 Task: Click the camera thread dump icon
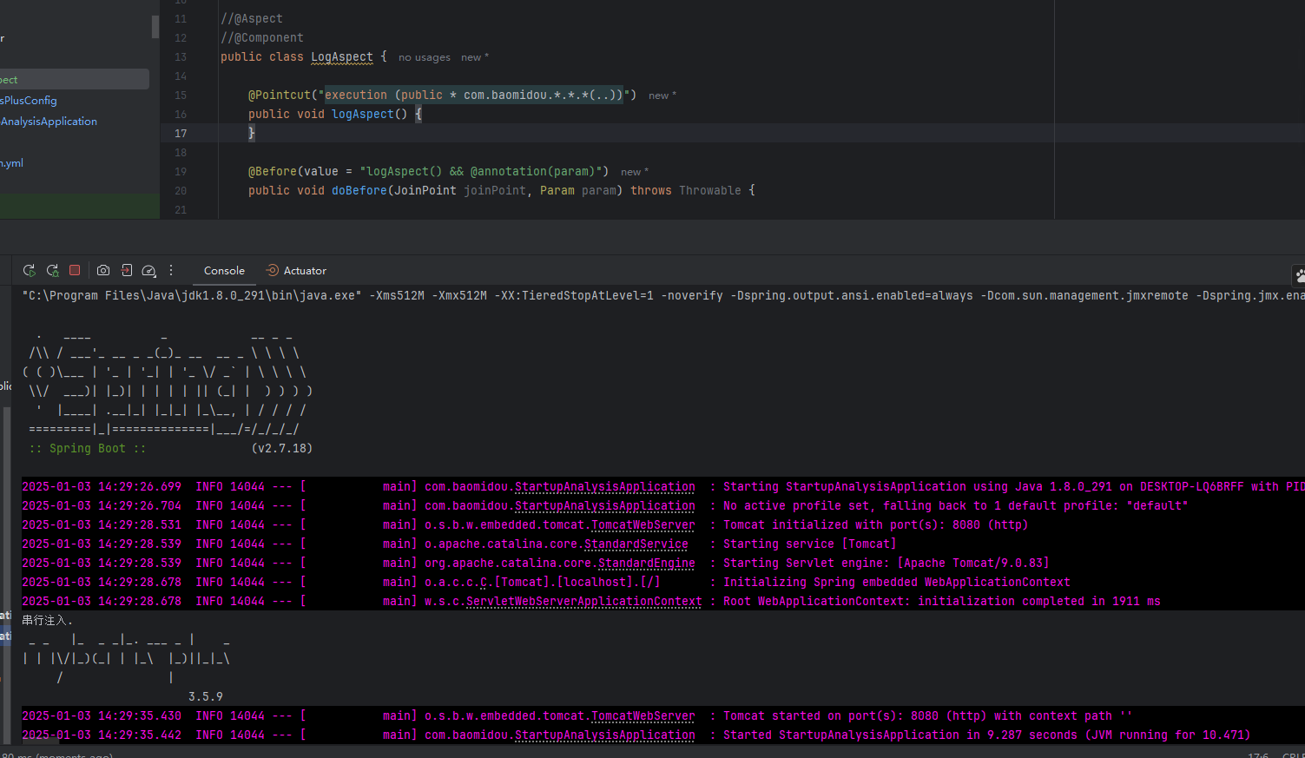pyautogui.click(x=103, y=271)
